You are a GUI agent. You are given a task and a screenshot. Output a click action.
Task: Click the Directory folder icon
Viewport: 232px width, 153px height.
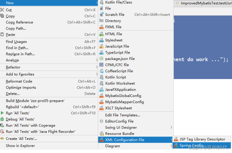(101, 21)
